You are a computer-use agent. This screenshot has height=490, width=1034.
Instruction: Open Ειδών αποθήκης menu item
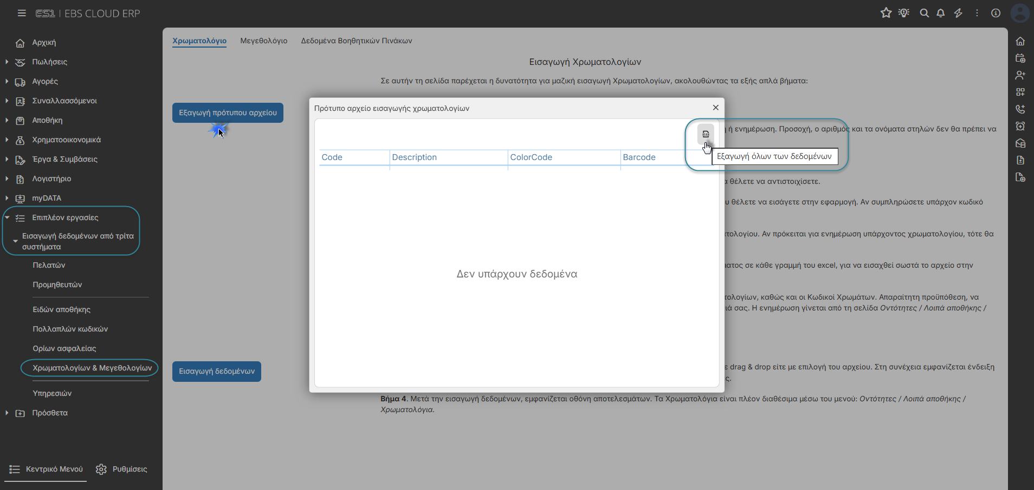pos(62,310)
